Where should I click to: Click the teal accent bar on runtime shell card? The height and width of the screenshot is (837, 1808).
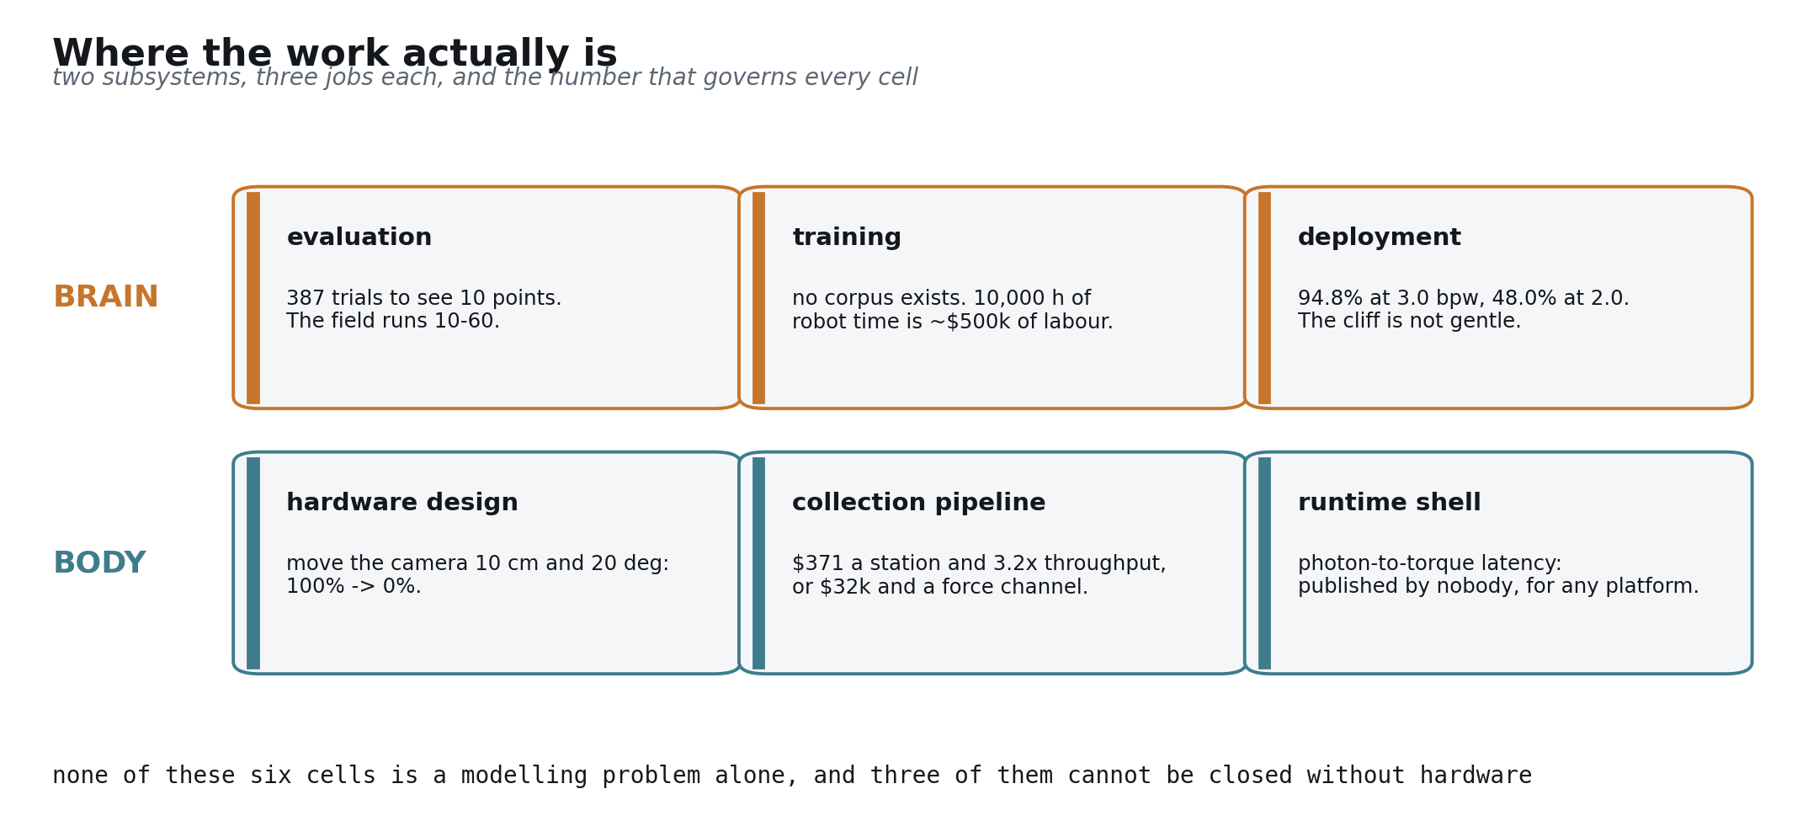(1264, 563)
